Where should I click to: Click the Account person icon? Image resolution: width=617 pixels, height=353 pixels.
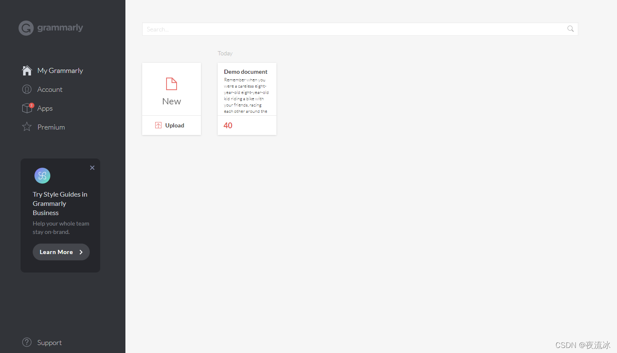pyautogui.click(x=27, y=89)
